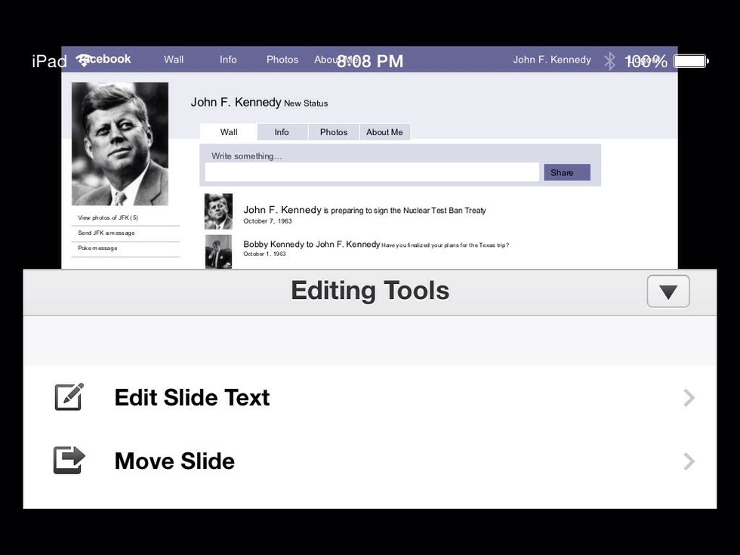Image resolution: width=740 pixels, height=555 pixels.
Task: Click JFK's large profile photo
Action: 120,143
